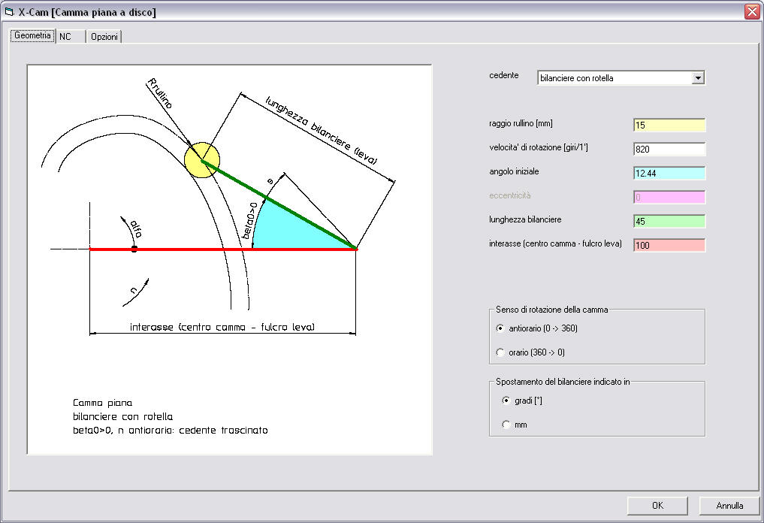This screenshot has height=523, width=764.
Task: Click the angolo iniziale field
Action: (669, 173)
